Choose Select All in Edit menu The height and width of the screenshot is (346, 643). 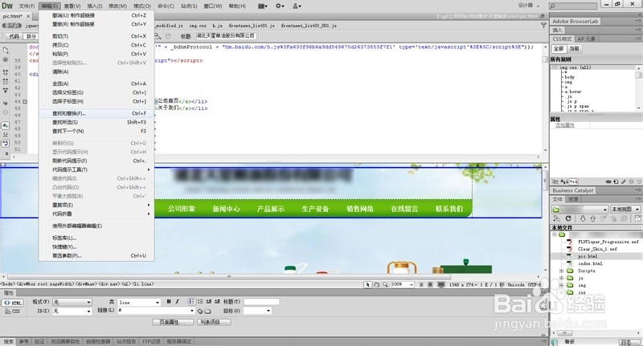(x=96, y=83)
